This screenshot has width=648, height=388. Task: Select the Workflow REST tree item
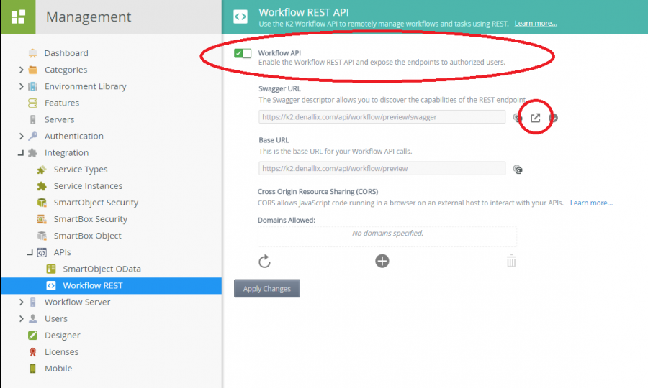coord(111,286)
